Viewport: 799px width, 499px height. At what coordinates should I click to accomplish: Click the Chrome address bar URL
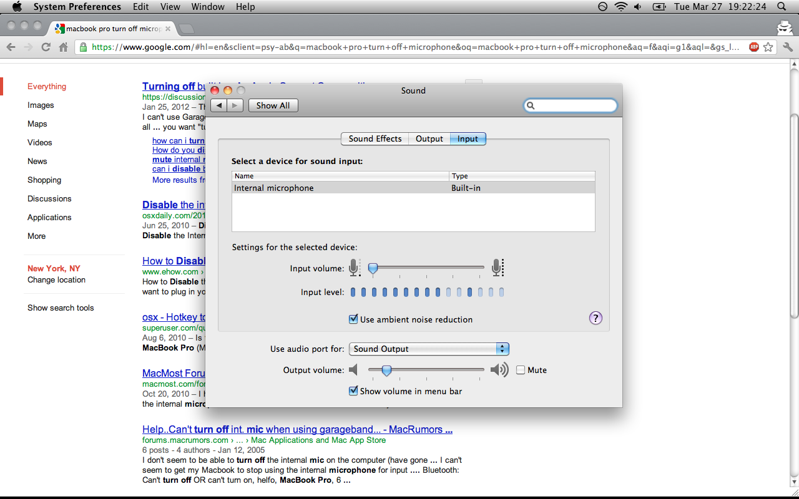[x=415, y=47]
